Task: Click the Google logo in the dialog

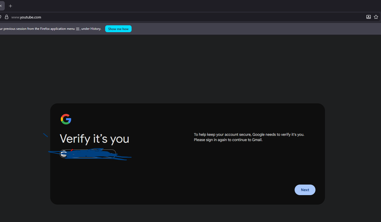Action: pyautogui.click(x=66, y=119)
